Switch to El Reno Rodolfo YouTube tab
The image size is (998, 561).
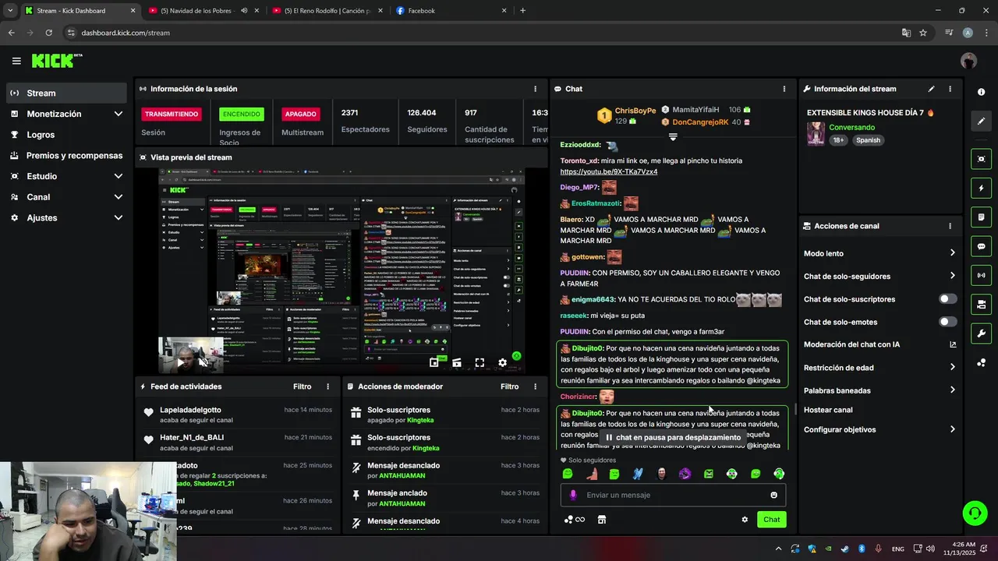click(327, 11)
